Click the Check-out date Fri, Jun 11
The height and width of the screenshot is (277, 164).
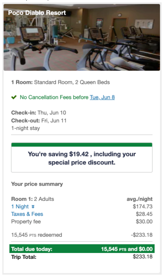click(54, 121)
